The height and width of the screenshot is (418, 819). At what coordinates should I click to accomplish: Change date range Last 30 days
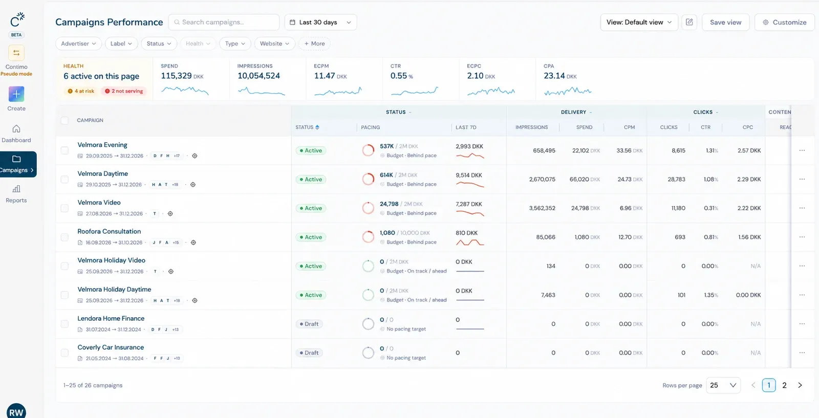(320, 22)
